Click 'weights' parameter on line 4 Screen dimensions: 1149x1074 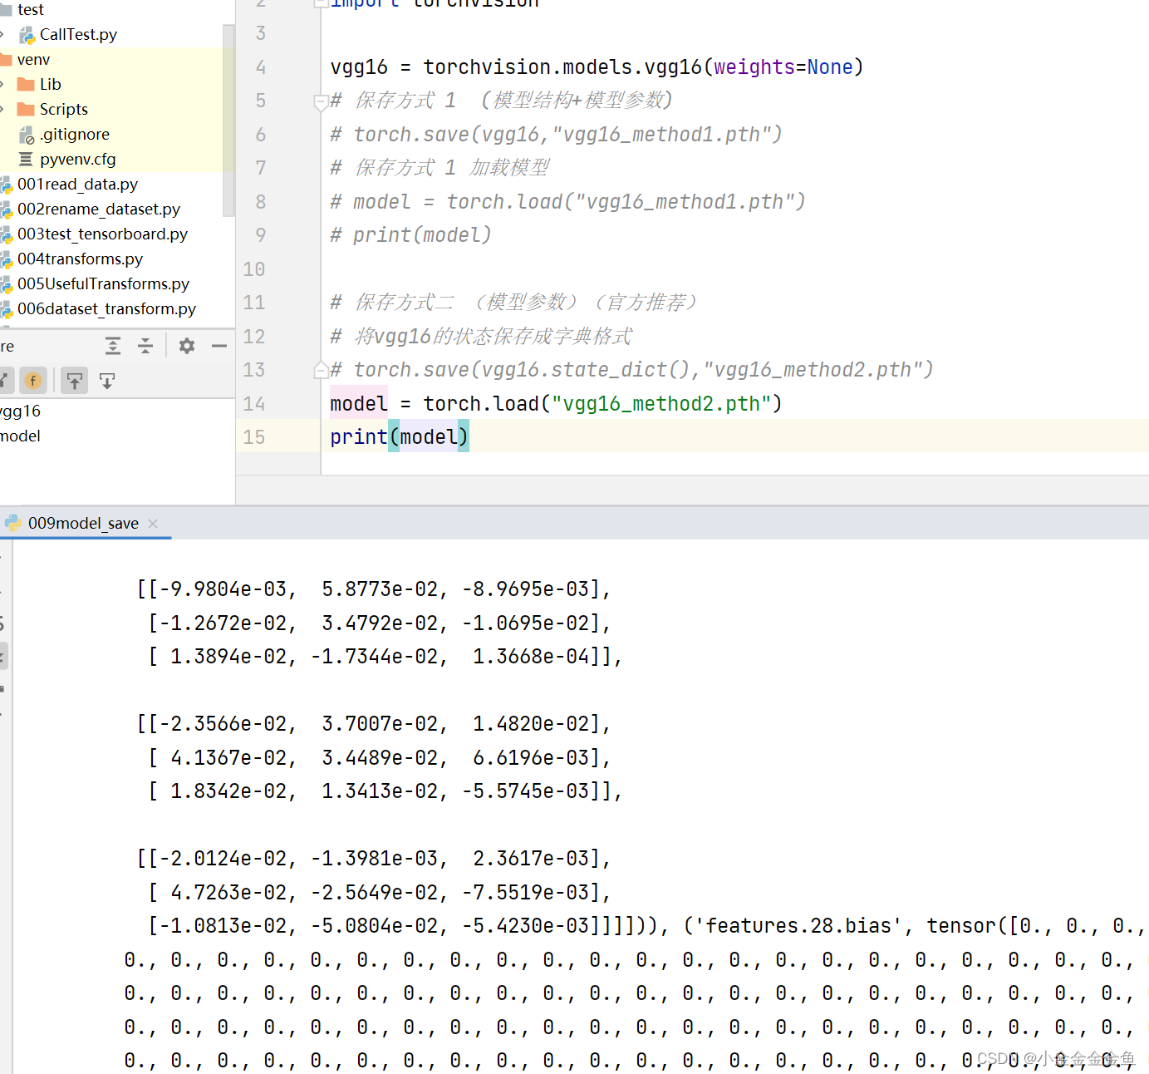click(754, 67)
